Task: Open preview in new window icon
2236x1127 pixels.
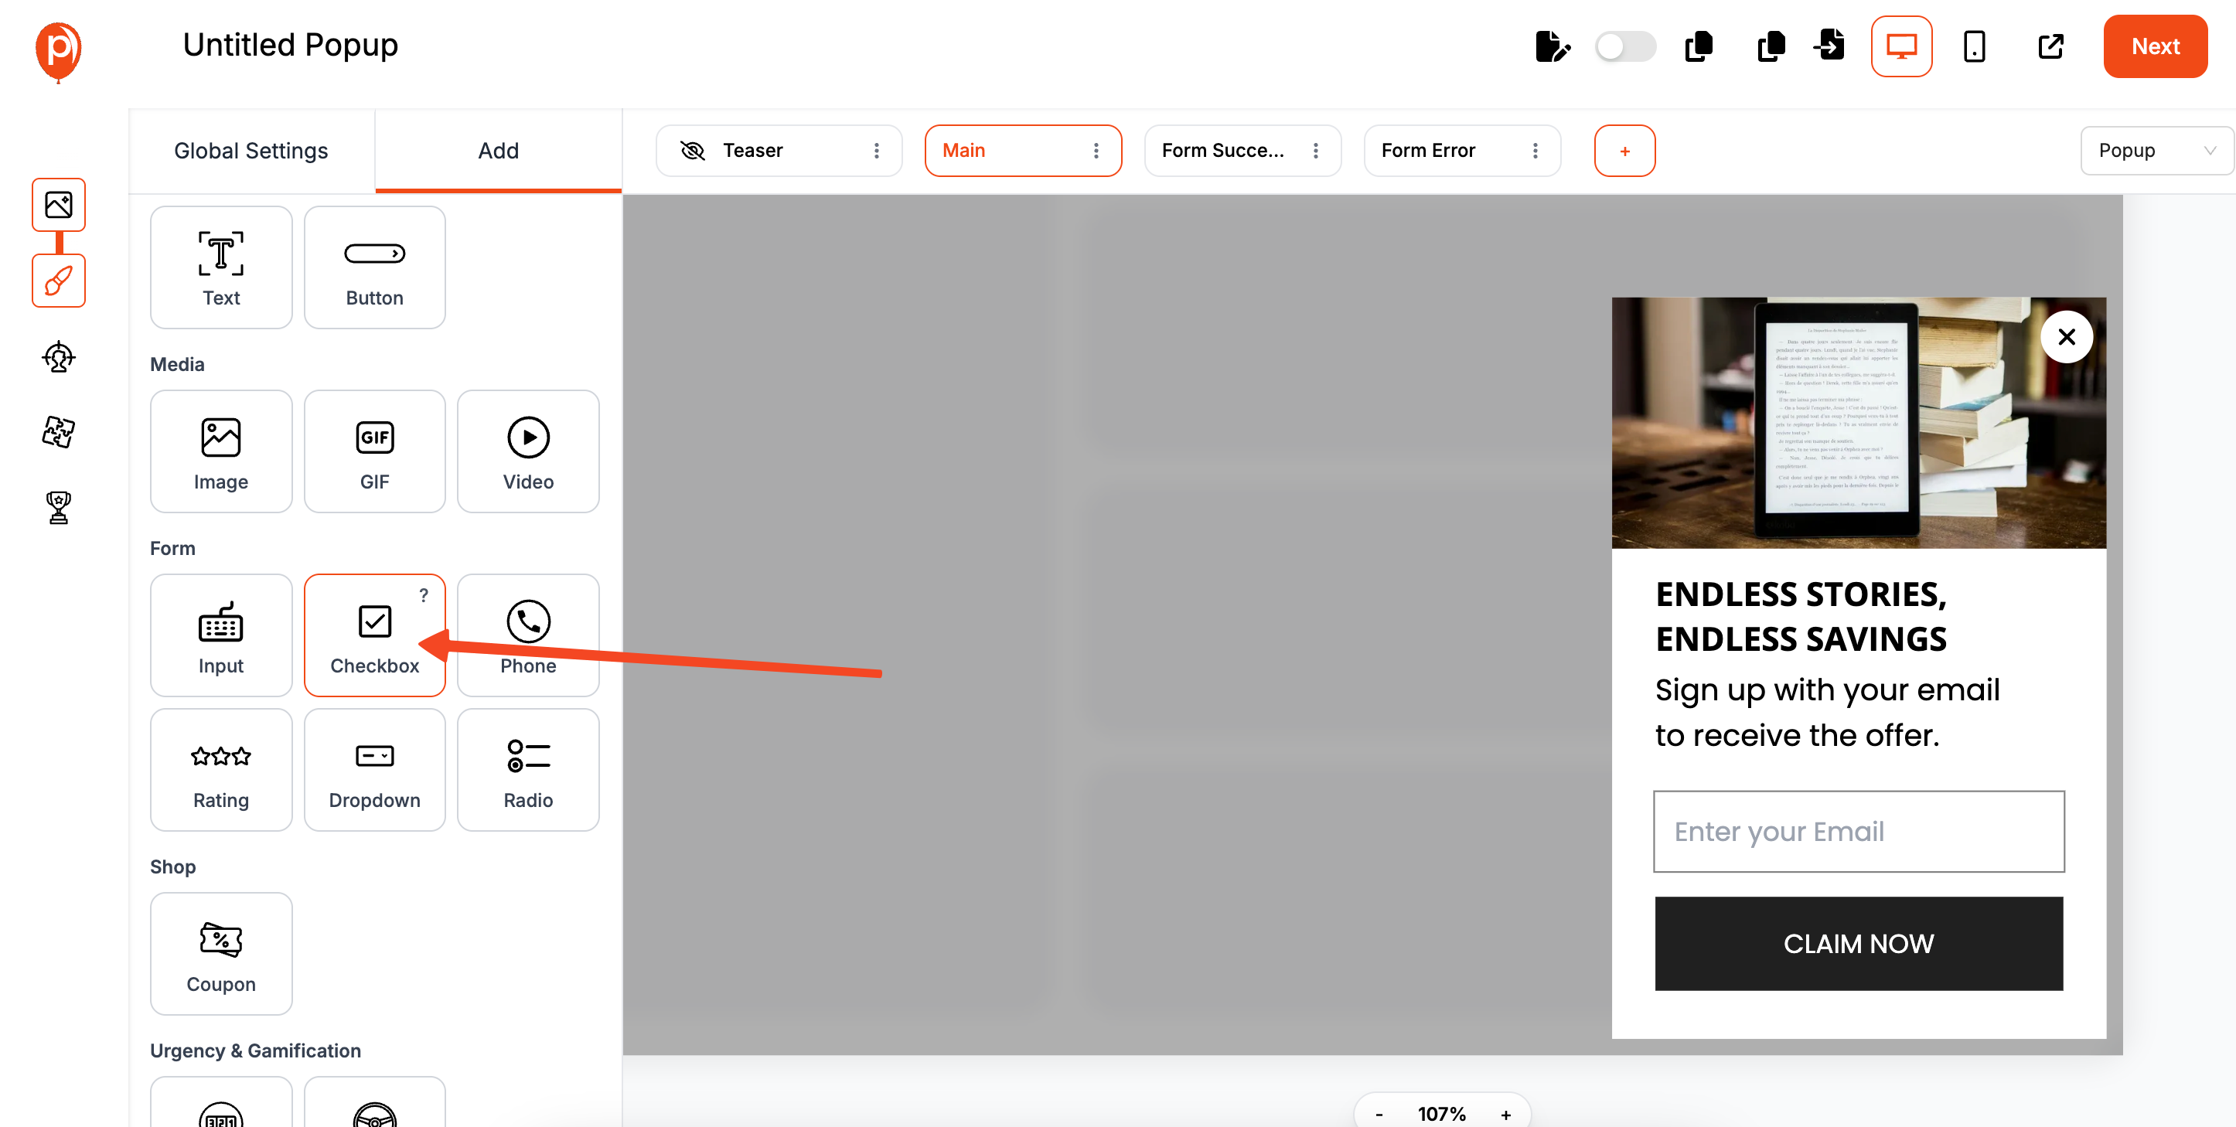Action: point(2050,46)
